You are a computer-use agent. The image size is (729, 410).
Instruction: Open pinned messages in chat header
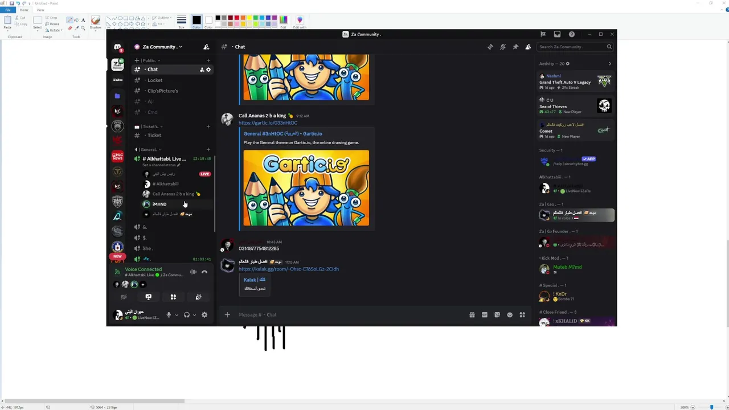pos(515,47)
